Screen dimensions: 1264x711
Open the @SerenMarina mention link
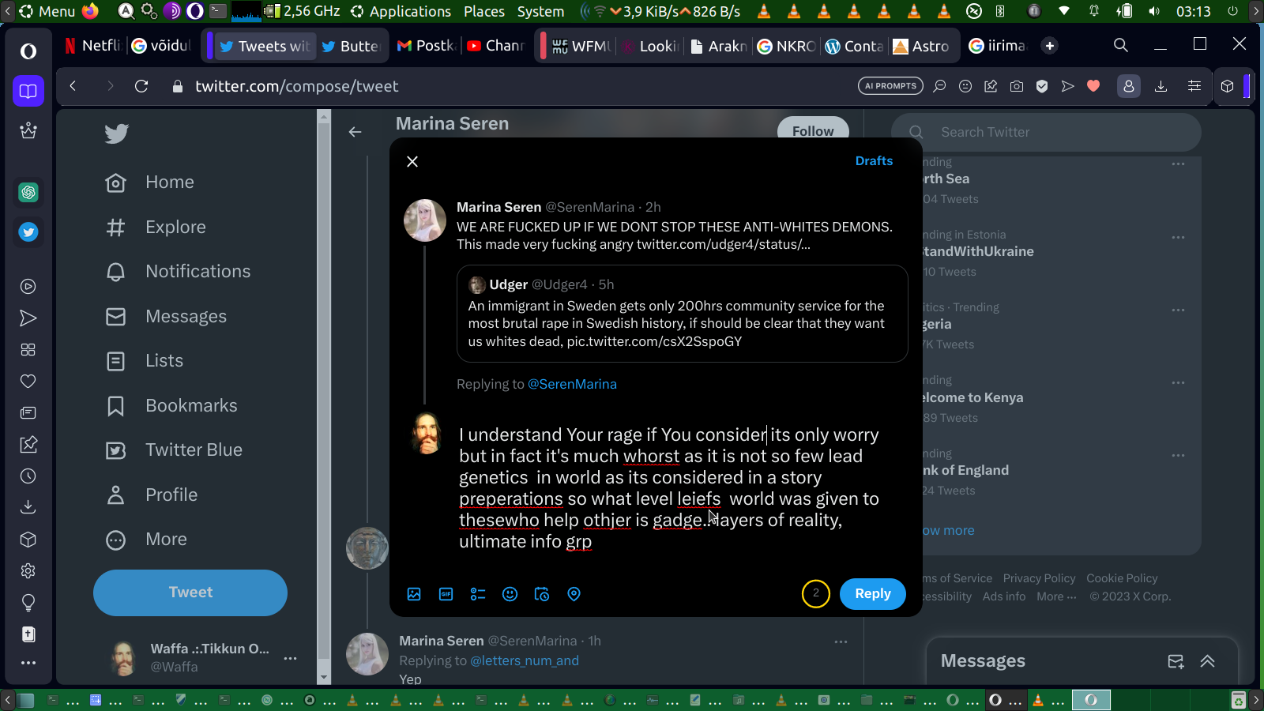[x=572, y=384]
